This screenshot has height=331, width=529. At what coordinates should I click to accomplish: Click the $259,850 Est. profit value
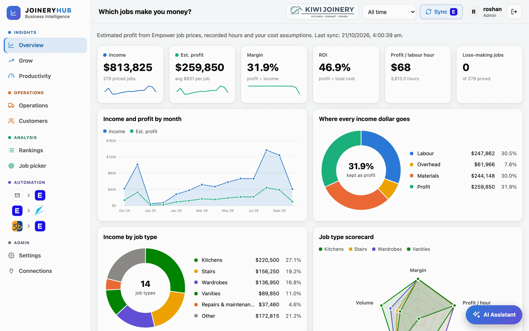click(x=200, y=68)
